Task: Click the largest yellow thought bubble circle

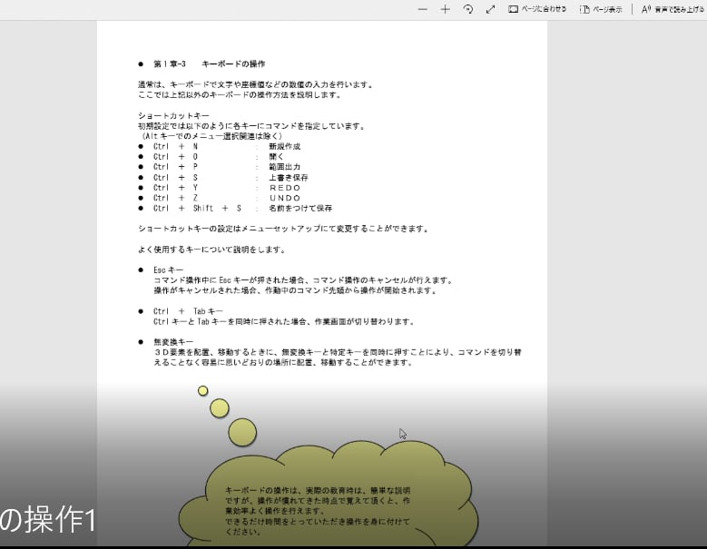Action: (x=242, y=432)
